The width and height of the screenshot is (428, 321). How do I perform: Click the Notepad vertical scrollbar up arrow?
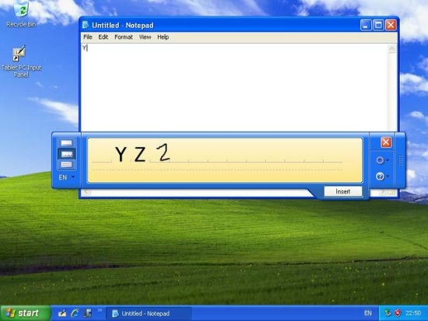click(x=391, y=49)
